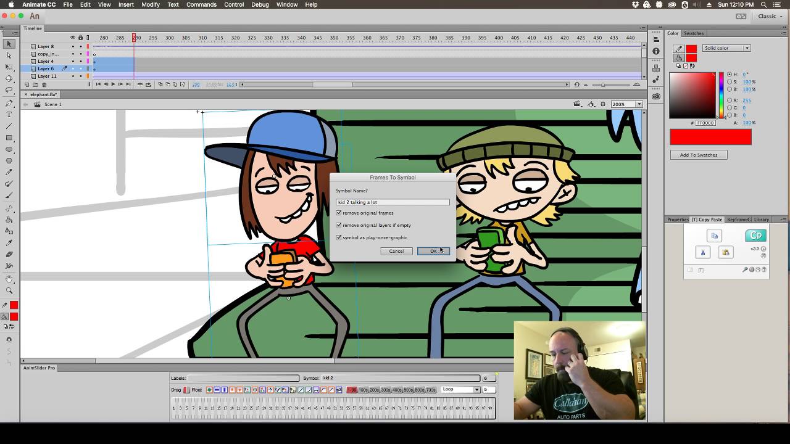Open the Creative Cloud Libraries panel icon
The image size is (790, 444).
(656, 96)
